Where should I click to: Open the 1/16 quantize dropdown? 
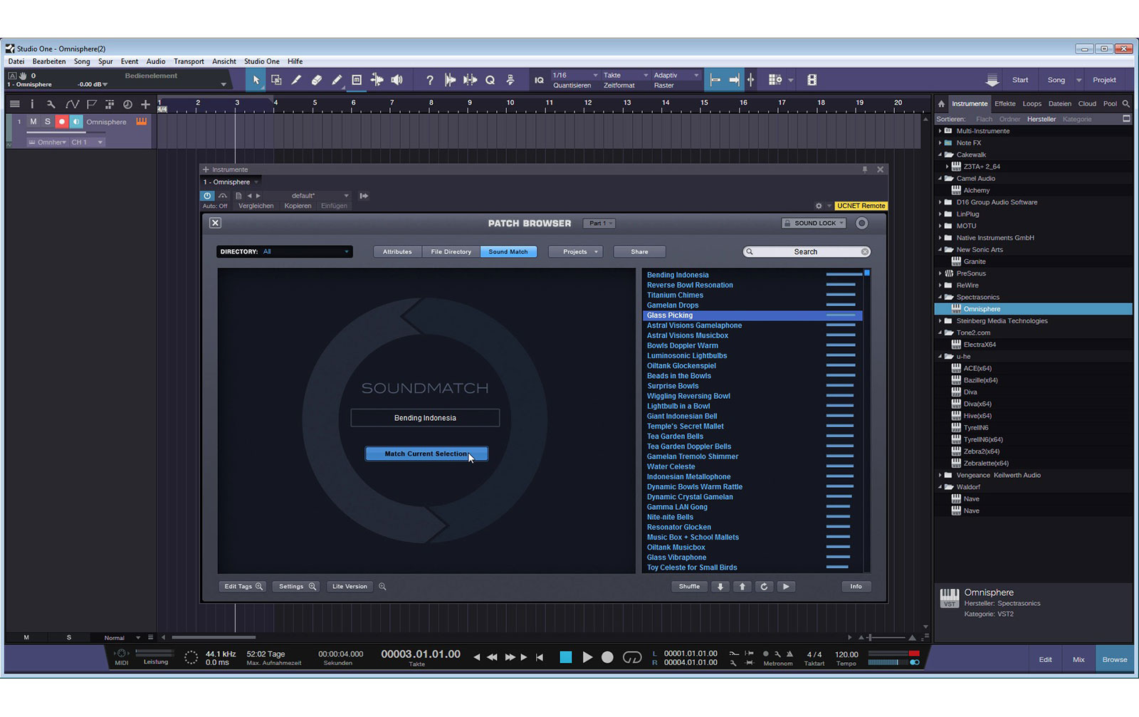(x=575, y=75)
